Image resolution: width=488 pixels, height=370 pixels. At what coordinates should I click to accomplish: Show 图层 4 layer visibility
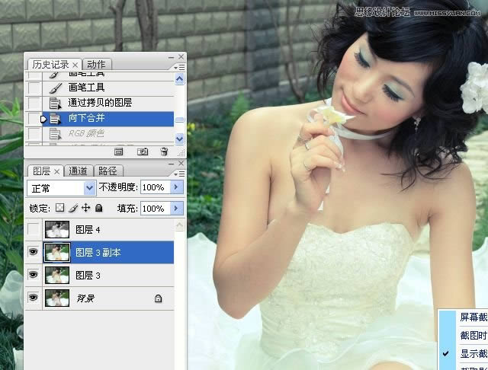click(x=33, y=229)
